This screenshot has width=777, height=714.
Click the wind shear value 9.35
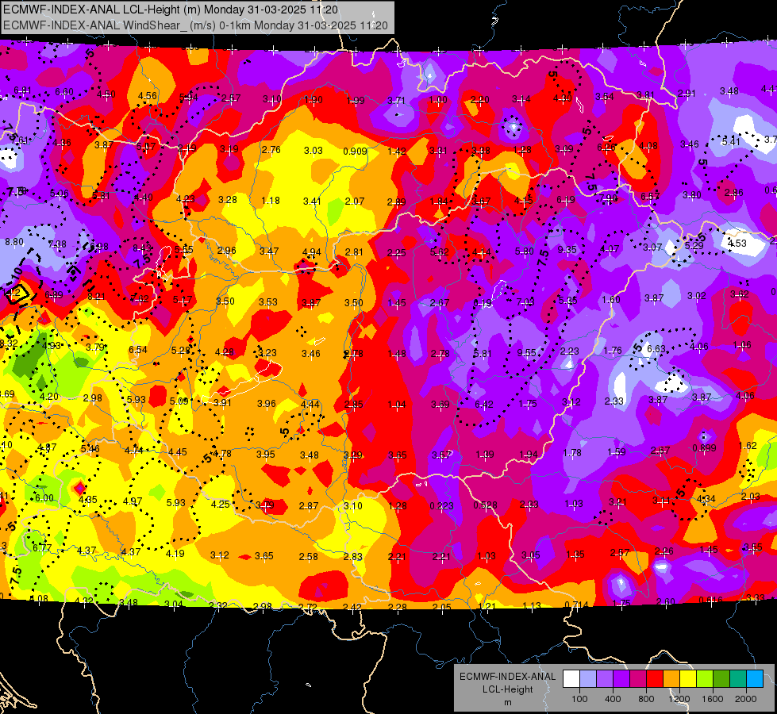coord(567,249)
